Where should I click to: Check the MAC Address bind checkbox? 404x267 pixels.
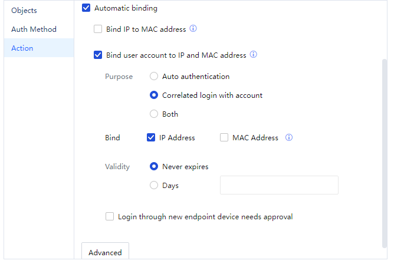224,138
